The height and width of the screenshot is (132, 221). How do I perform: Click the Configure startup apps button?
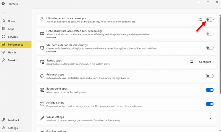click(x=205, y=62)
